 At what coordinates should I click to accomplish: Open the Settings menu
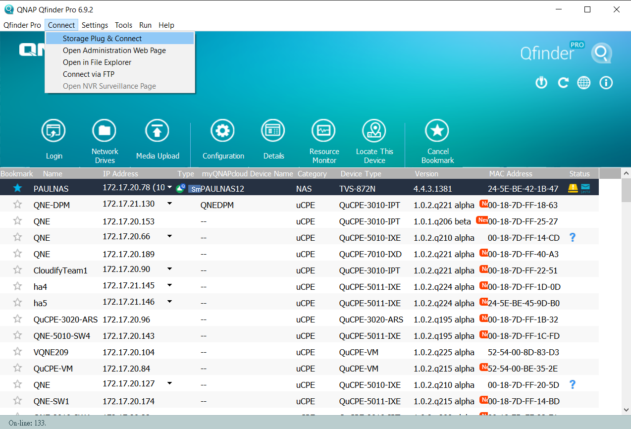tap(95, 25)
